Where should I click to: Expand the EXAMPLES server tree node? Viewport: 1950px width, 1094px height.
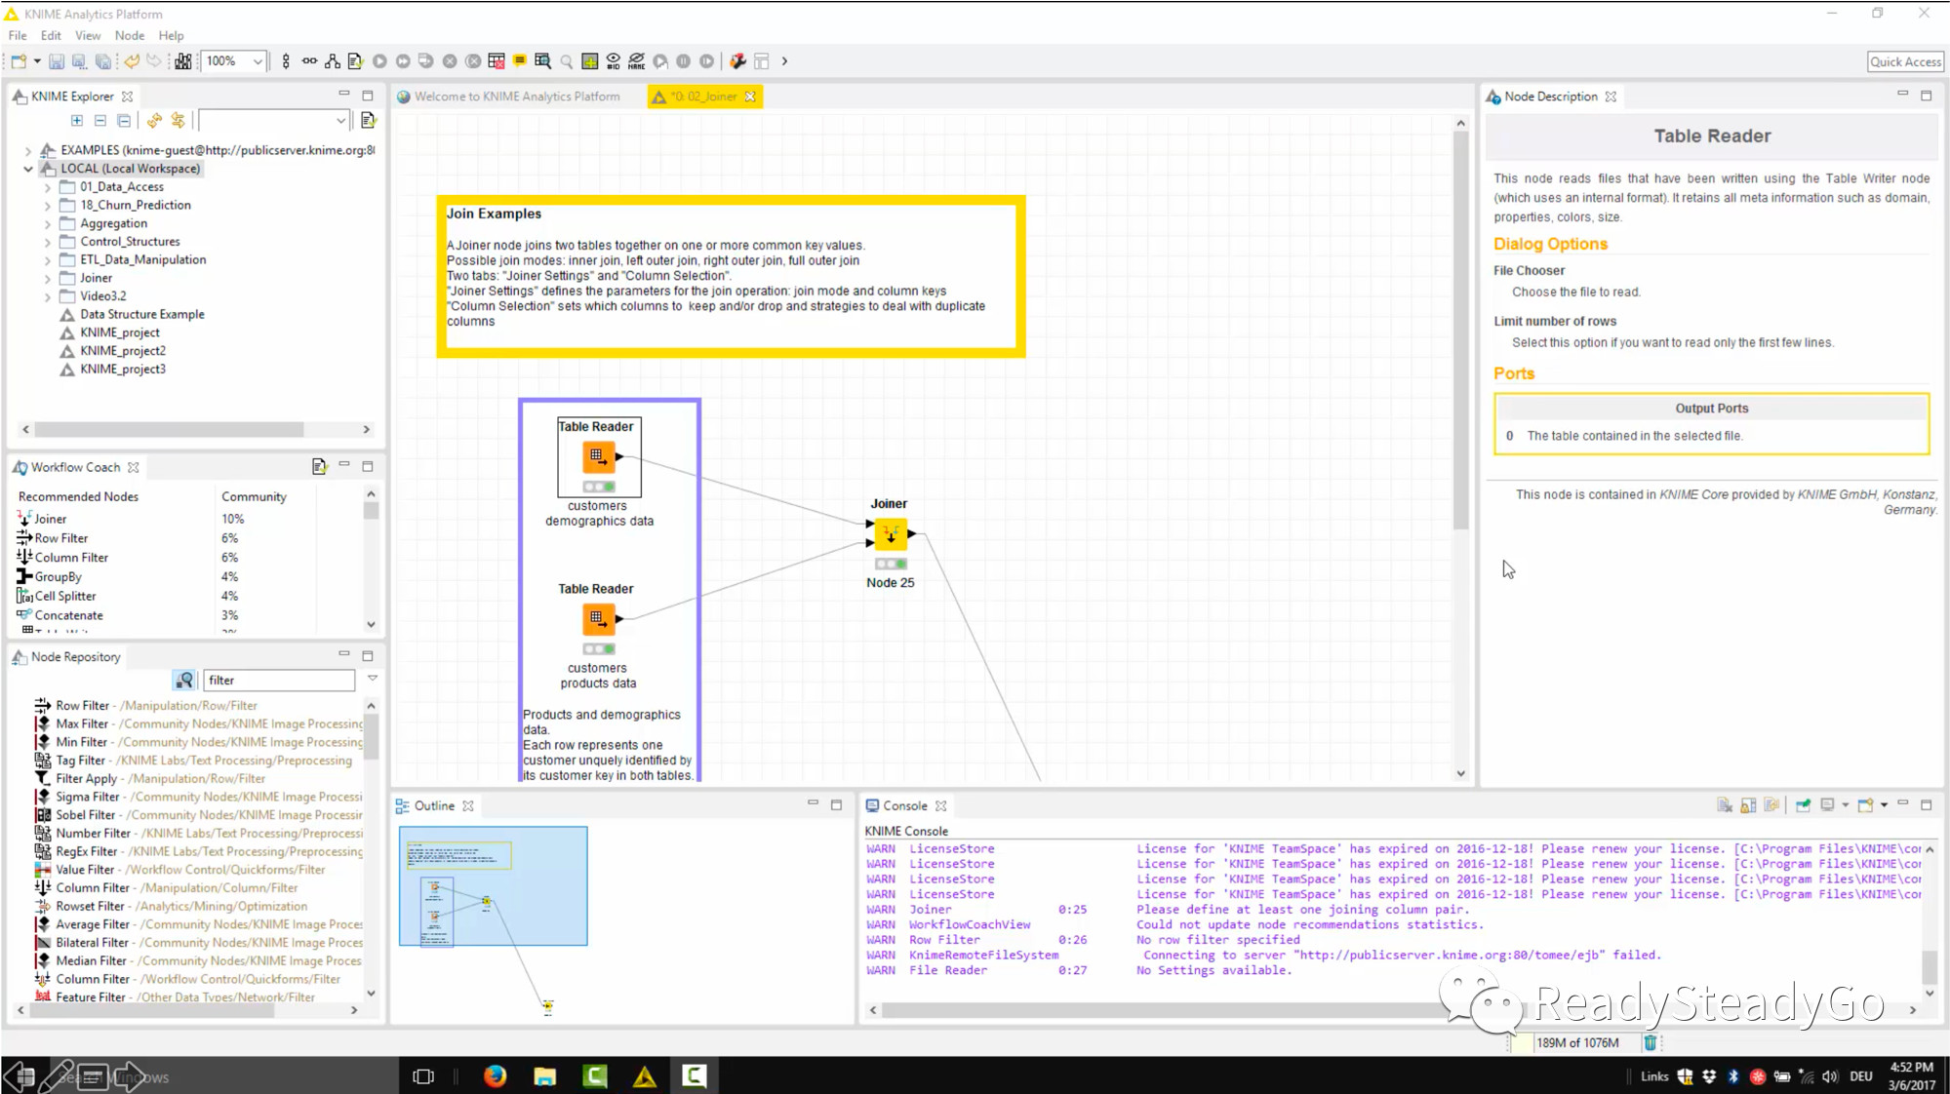28,151
